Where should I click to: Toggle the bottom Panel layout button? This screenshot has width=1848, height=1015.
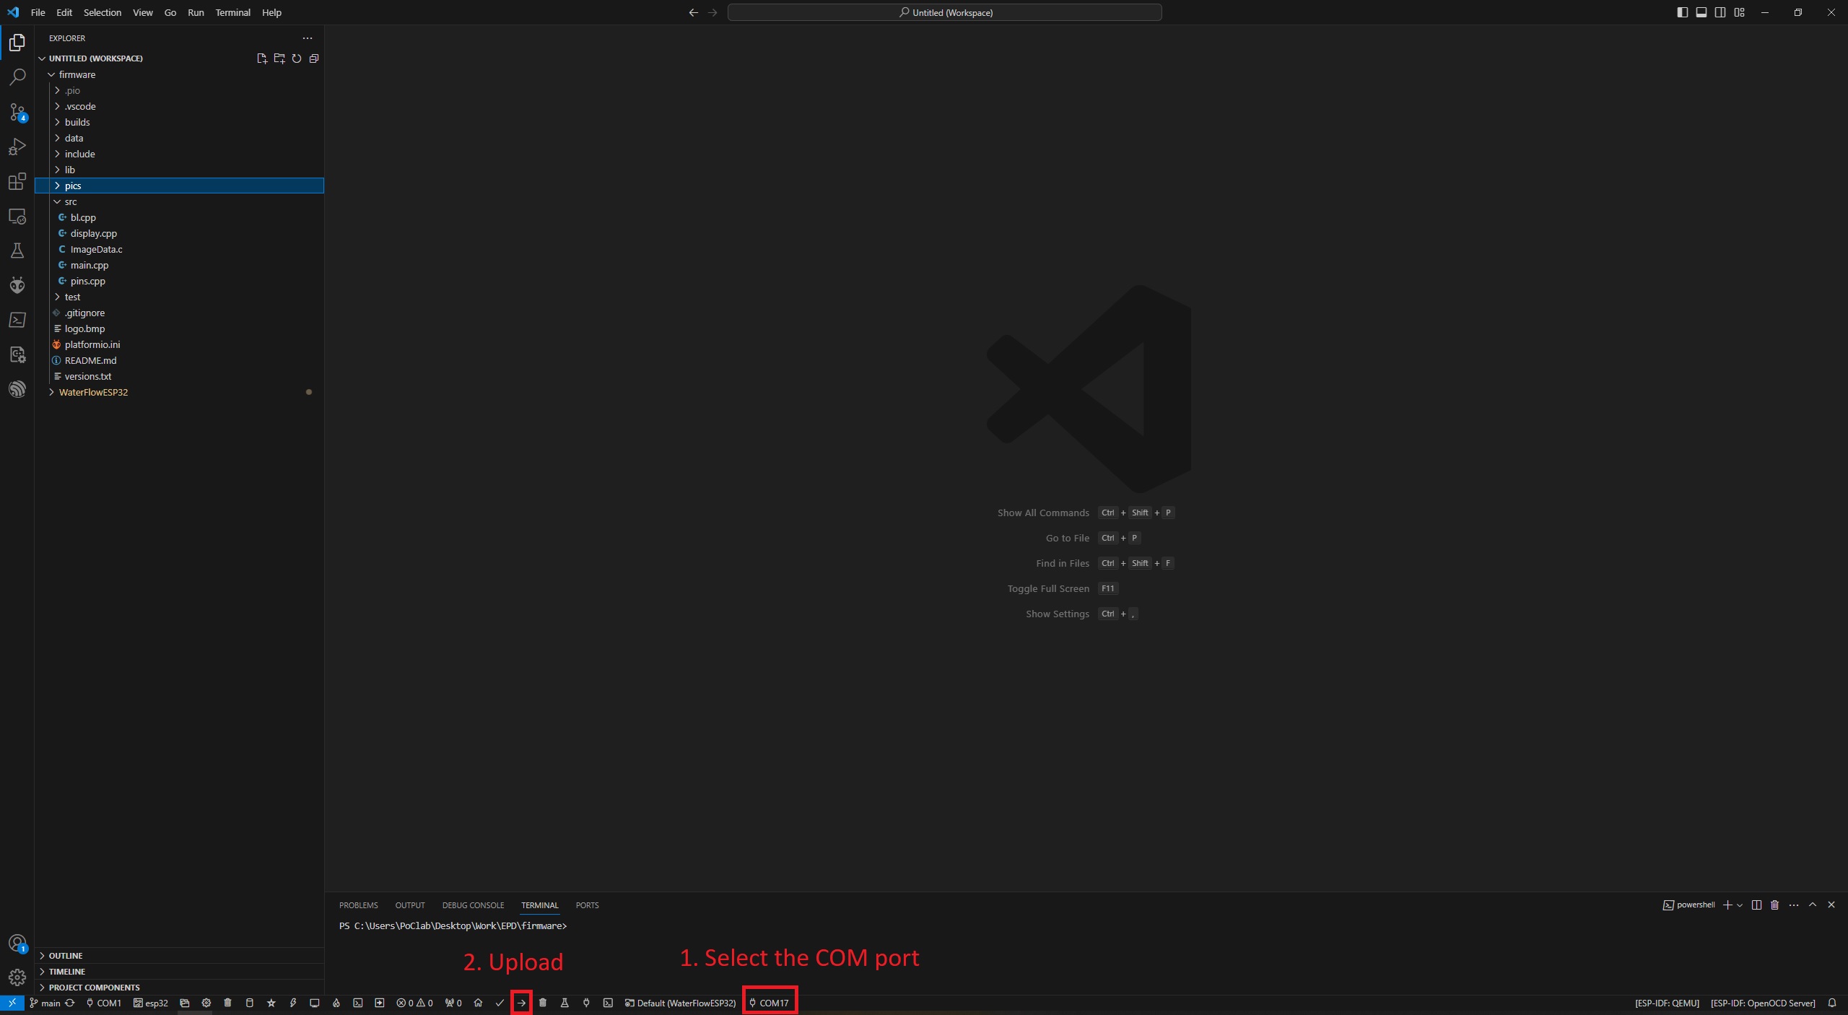pos(1701,12)
